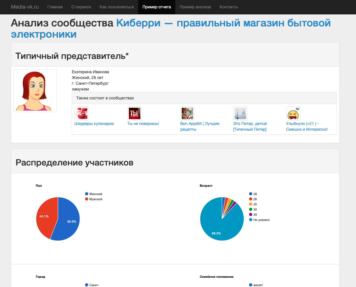Viewport: 356px width, 287px height.
Task: Go to the Media-vk.ru home brand link
Action: [x=25, y=7]
